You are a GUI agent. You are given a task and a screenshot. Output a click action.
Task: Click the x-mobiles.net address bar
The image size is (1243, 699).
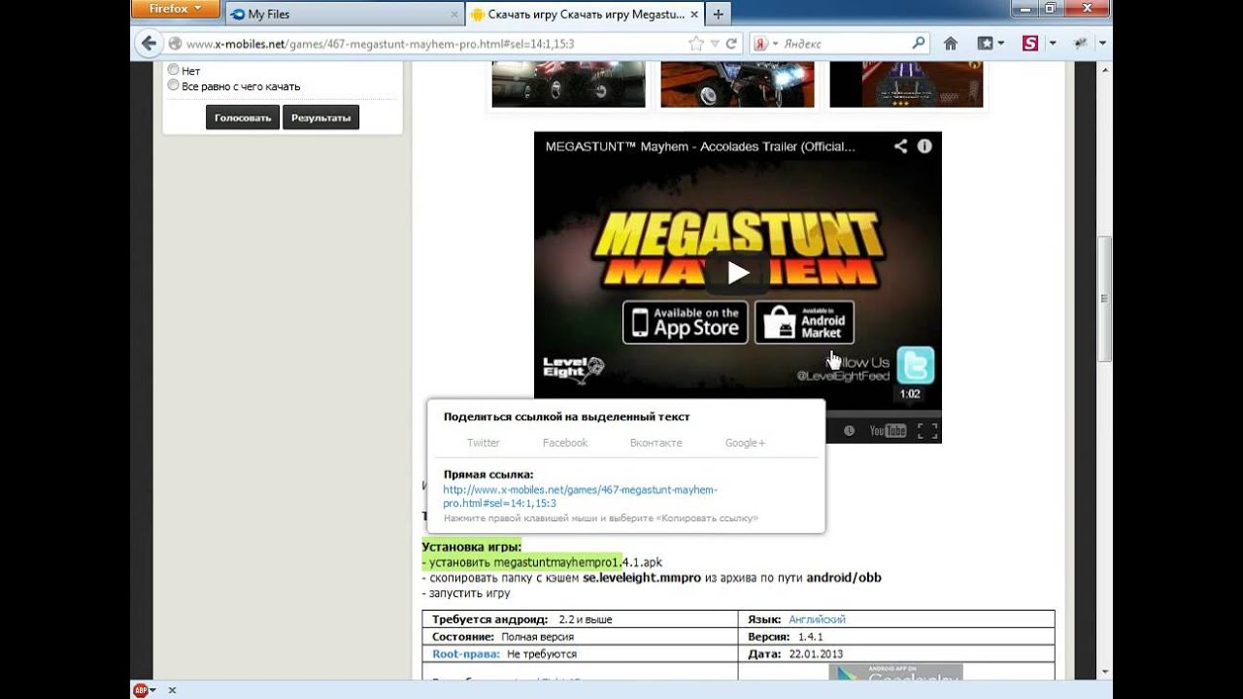tap(427, 44)
